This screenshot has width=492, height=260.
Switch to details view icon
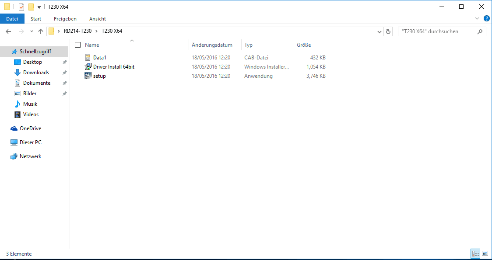(x=475, y=253)
